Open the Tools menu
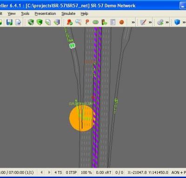This screenshot has height=178, width=186. [x=25, y=13]
